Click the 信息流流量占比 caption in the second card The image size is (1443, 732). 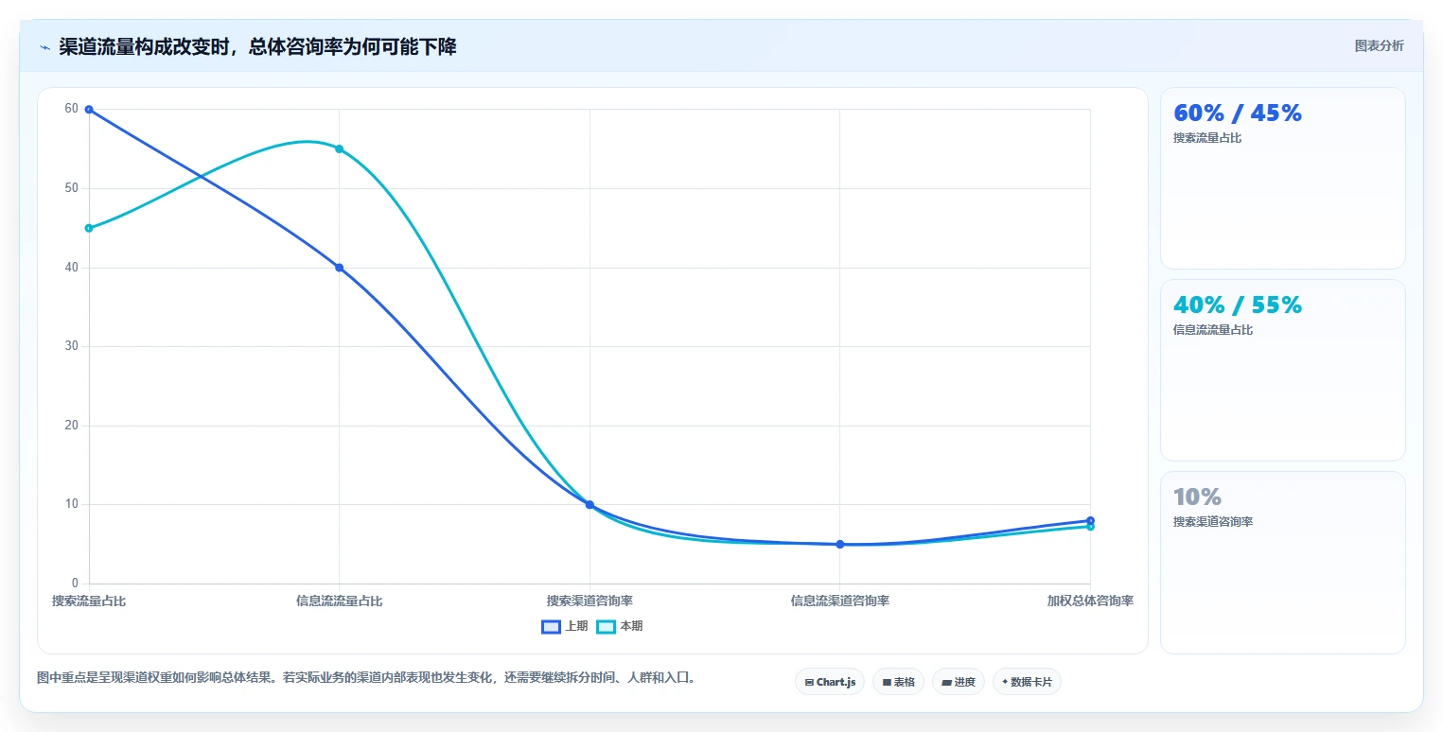point(1213,330)
